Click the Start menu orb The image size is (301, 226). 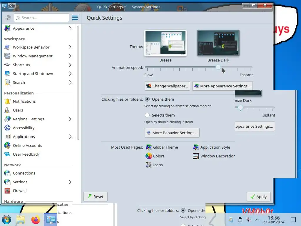[6, 220]
